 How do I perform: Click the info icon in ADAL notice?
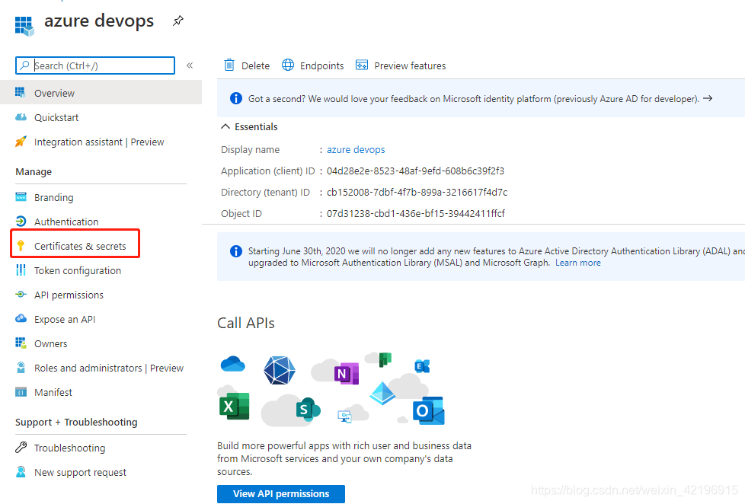pyautogui.click(x=235, y=250)
